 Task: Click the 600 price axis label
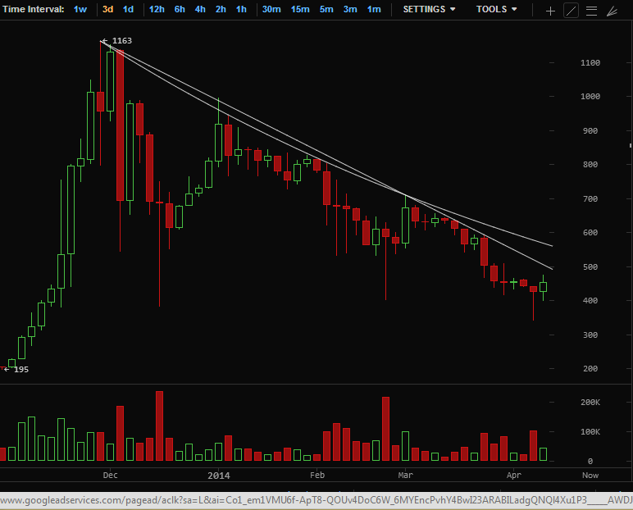point(590,233)
